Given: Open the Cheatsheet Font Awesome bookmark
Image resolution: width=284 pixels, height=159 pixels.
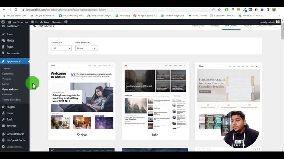Looking at the screenshot, I should click(x=222, y=16).
